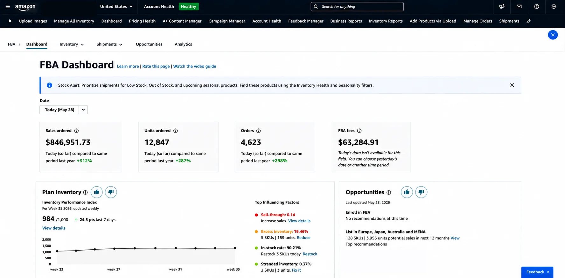The image size is (565, 278).
Task: Expand the Shipments submenu in FBA nav
Action: coord(109,44)
